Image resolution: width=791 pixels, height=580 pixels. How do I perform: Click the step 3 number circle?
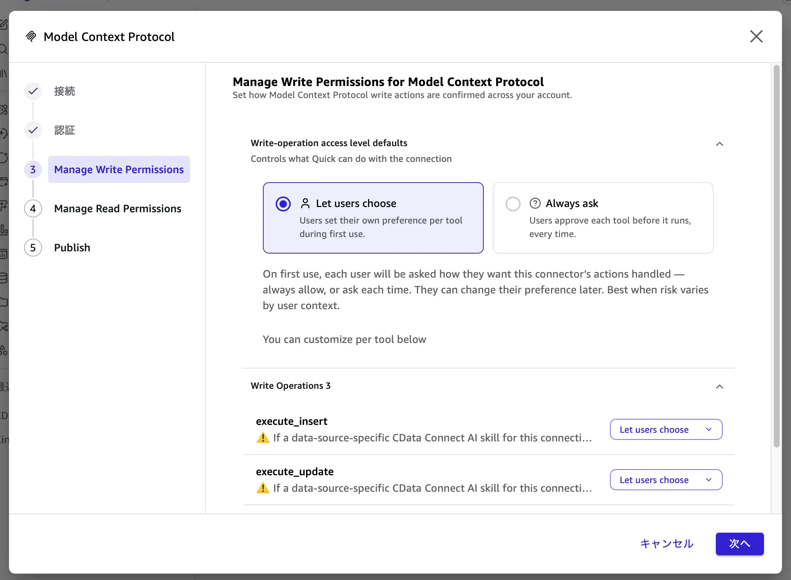33,169
